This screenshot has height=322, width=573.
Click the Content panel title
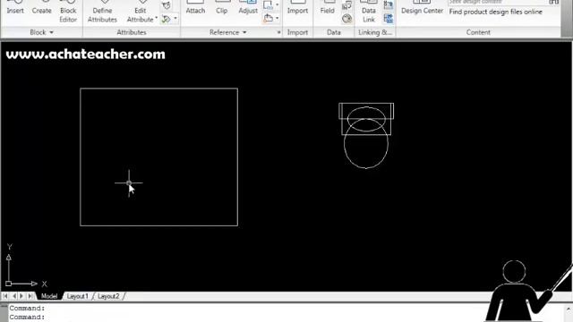478,32
